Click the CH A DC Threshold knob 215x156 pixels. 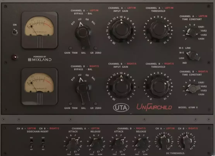pyautogui.click(x=164, y=141)
